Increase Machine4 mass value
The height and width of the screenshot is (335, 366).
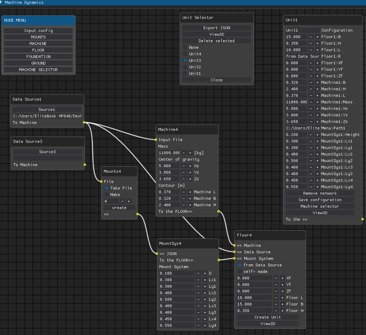(190, 153)
